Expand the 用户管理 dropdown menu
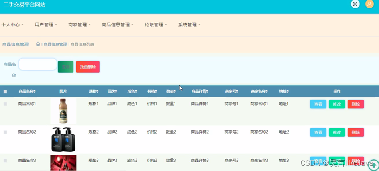Image resolution: width=379 pixels, height=171 pixels. 46,25
